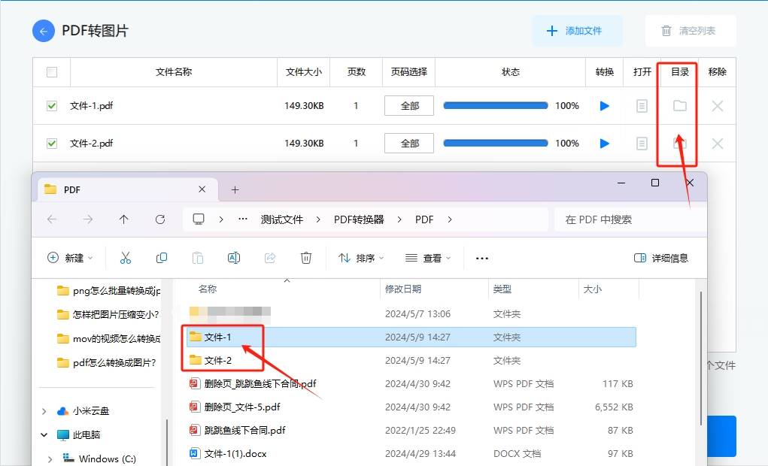768x466 pixels.
Task: Open converted 文件-2.pdf via document icon
Action: [x=642, y=143]
